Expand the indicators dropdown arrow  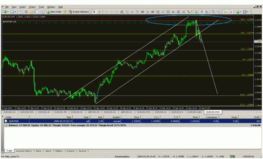point(240,12)
